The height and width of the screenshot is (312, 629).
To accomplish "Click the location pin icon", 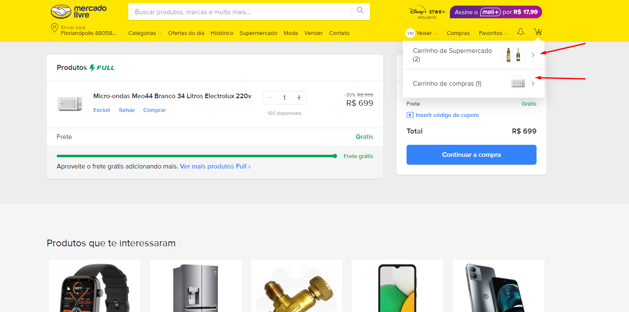I will click(x=54, y=28).
